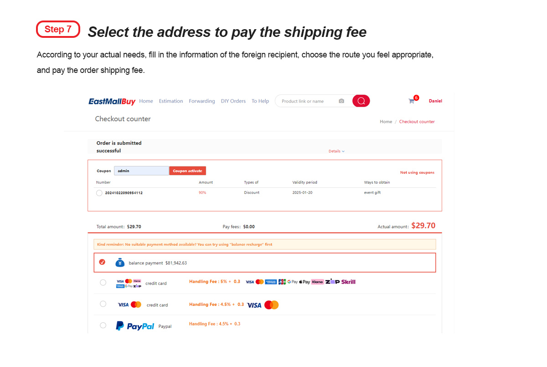Select coupon 20241022090954112 radio button
The height and width of the screenshot is (367, 547).
pos(99,193)
